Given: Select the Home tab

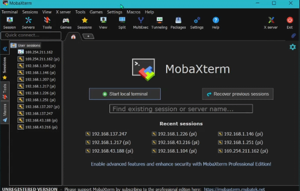Looking at the screenshot, I should tap(73, 37).
